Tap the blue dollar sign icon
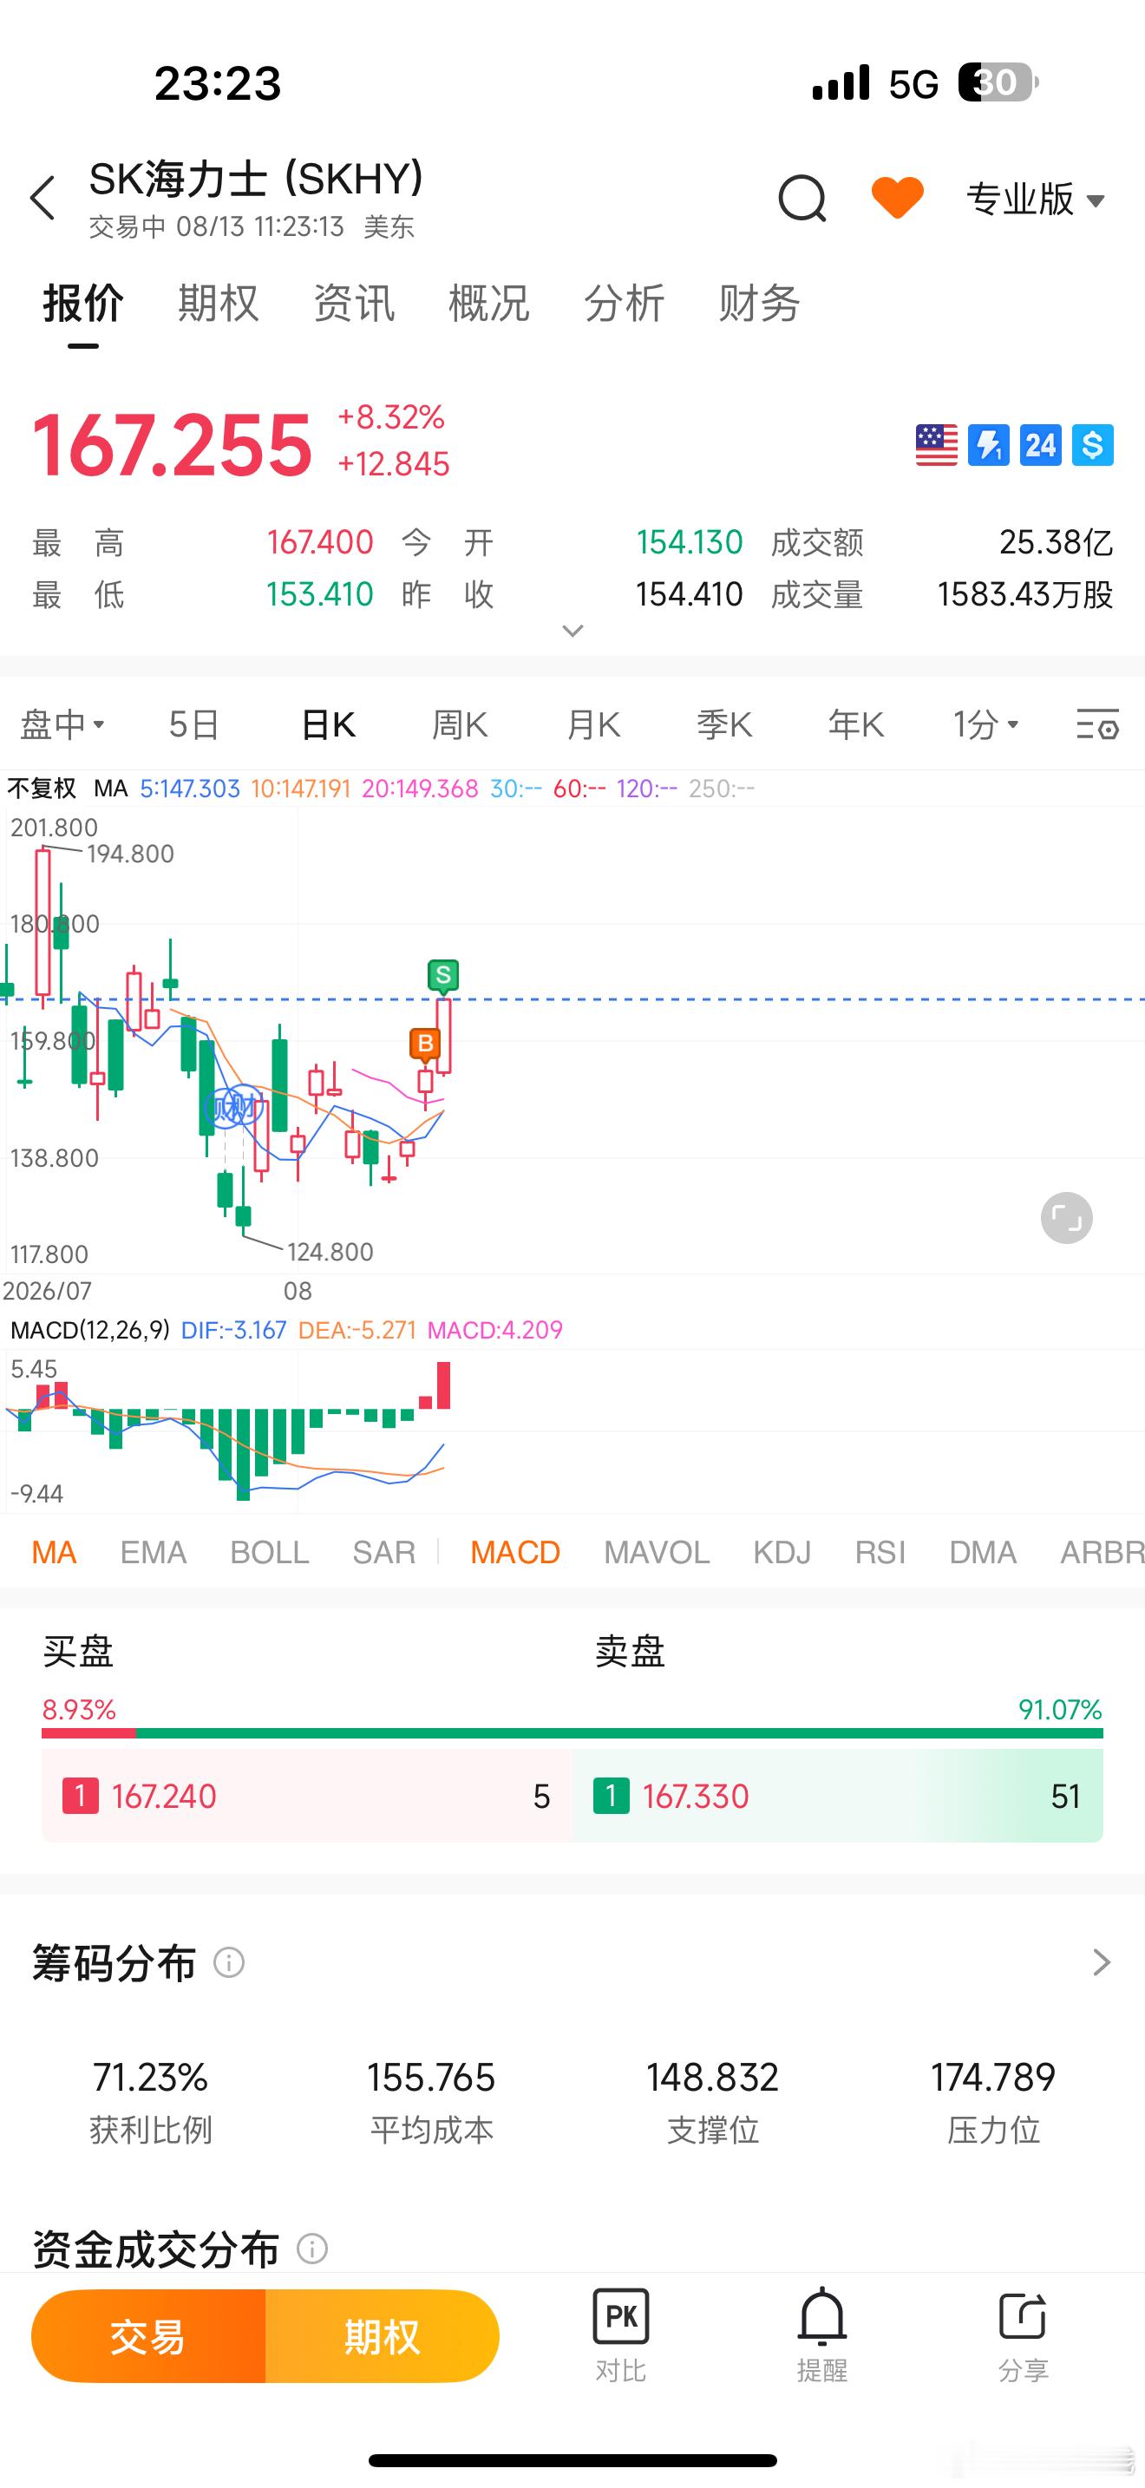This screenshot has width=1145, height=2488. point(1093,445)
